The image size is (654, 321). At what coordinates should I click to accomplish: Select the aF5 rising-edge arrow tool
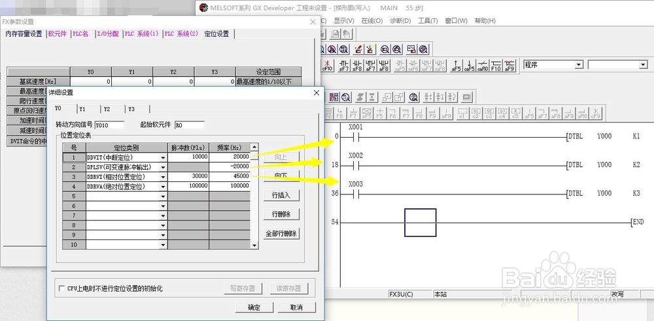click(x=456, y=65)
